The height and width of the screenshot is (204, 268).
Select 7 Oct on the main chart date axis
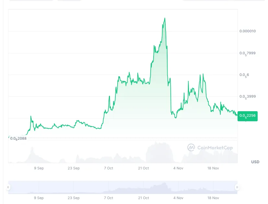click(109, 168)
